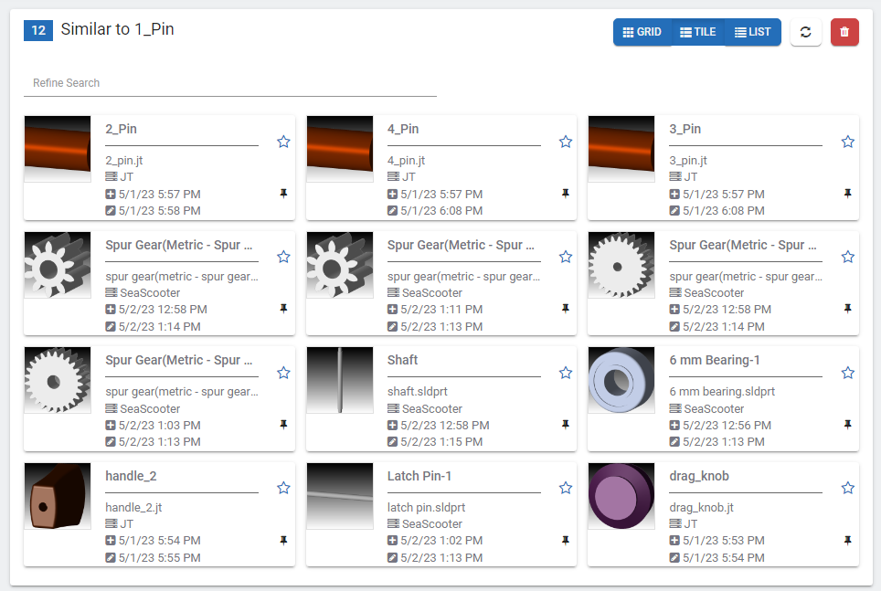
Task: Toggle favorite star on Shaft card
Action: [566, 373]
